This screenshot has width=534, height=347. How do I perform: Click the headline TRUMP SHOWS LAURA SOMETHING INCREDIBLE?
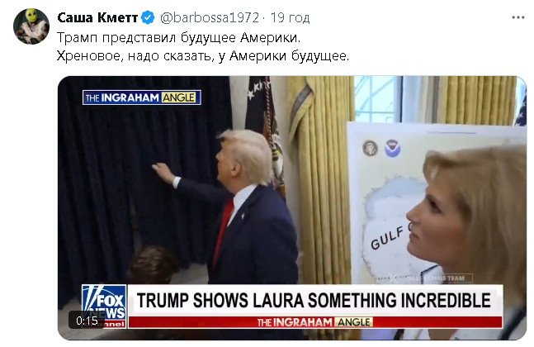point(314,301)
